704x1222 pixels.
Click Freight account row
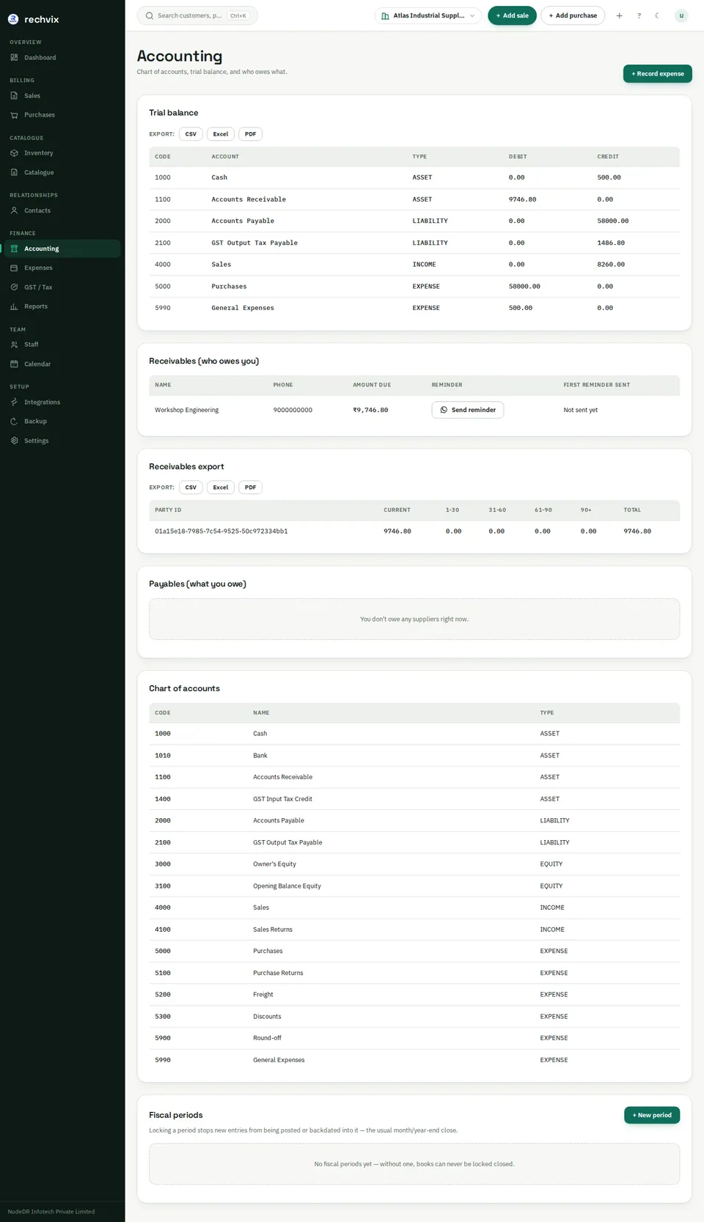[x=414, y=995]
